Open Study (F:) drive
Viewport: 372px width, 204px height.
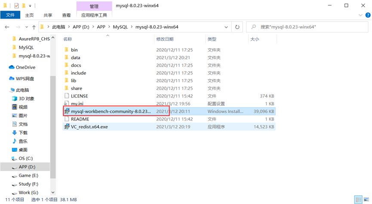coord(25,184)
